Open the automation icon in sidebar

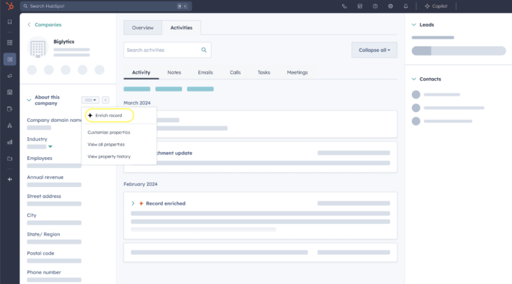[x=10, y=126]
